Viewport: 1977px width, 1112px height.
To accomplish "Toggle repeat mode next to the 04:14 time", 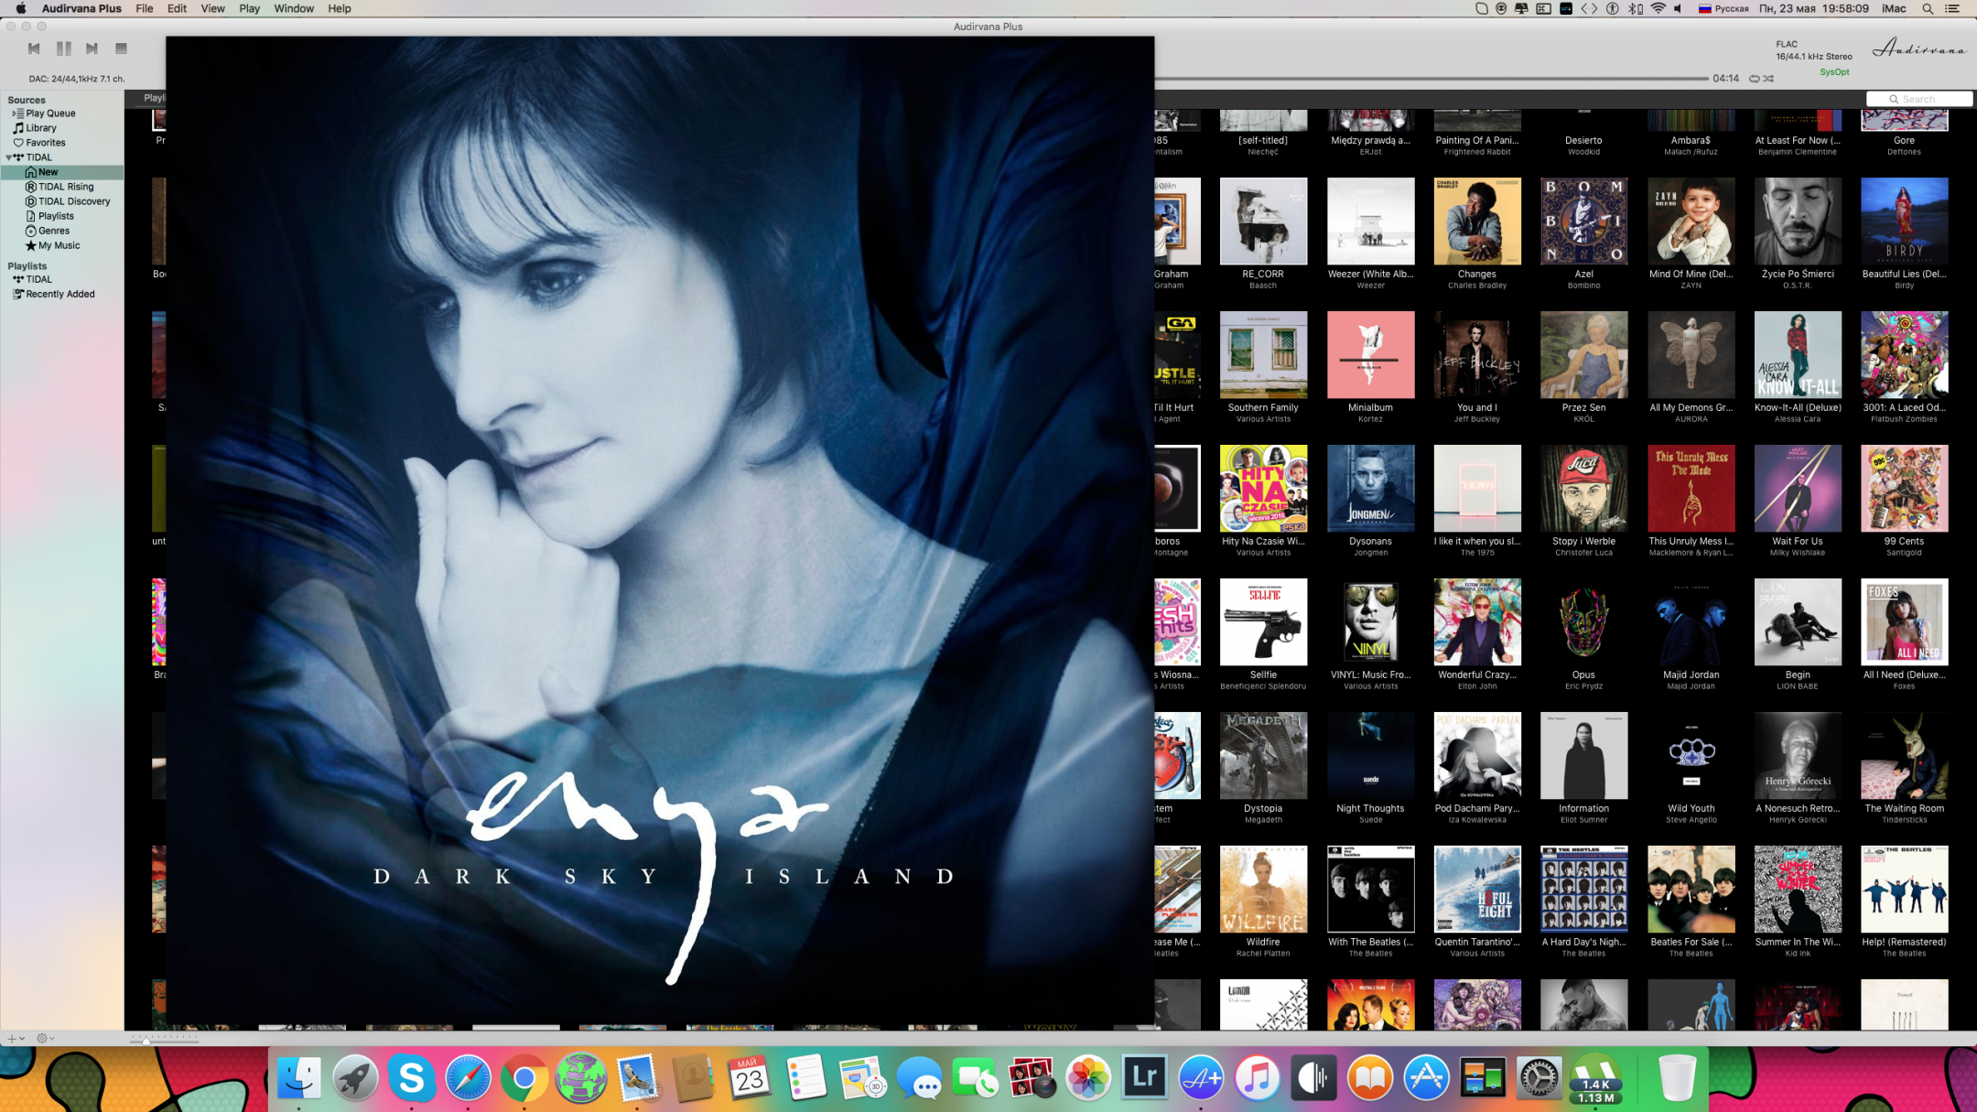I will 1754,79.
